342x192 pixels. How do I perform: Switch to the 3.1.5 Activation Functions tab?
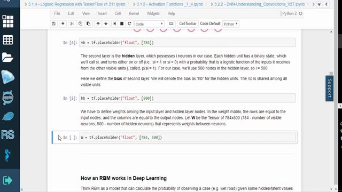pos(170,4)
